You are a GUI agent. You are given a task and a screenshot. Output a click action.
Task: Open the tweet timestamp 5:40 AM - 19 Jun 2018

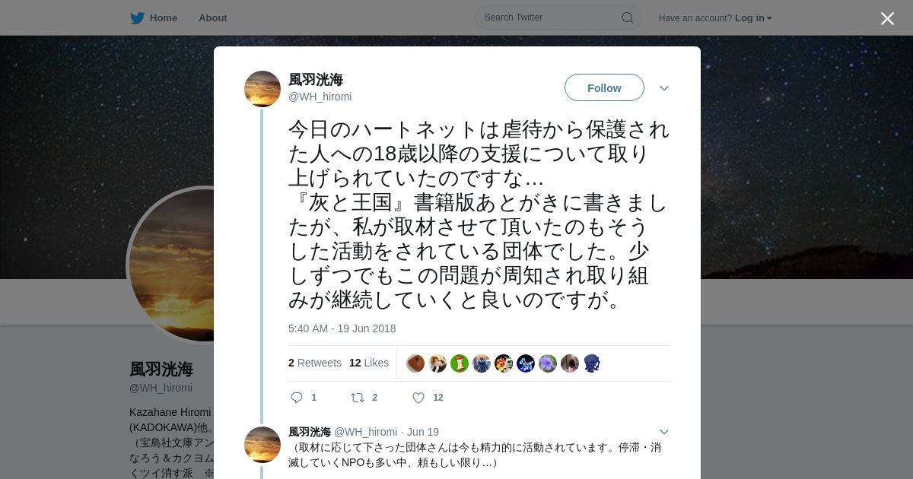(342, 328)
